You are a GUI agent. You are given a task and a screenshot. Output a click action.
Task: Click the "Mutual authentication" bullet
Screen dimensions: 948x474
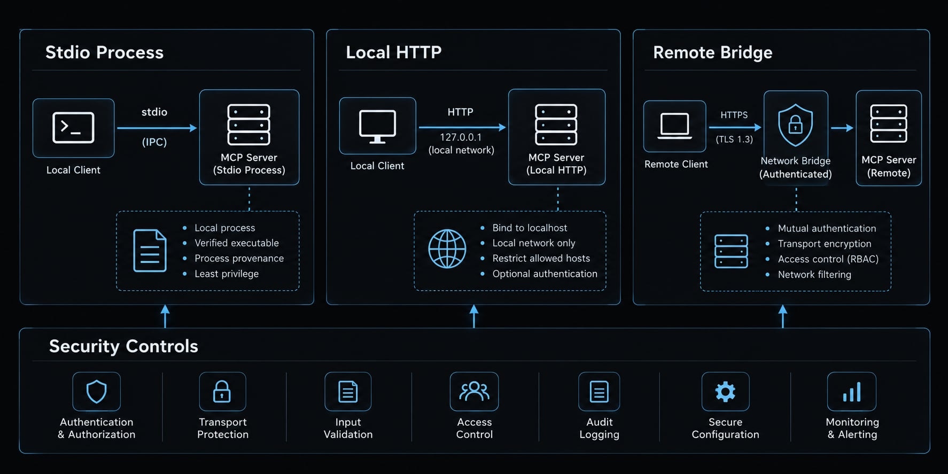point(827,229)
